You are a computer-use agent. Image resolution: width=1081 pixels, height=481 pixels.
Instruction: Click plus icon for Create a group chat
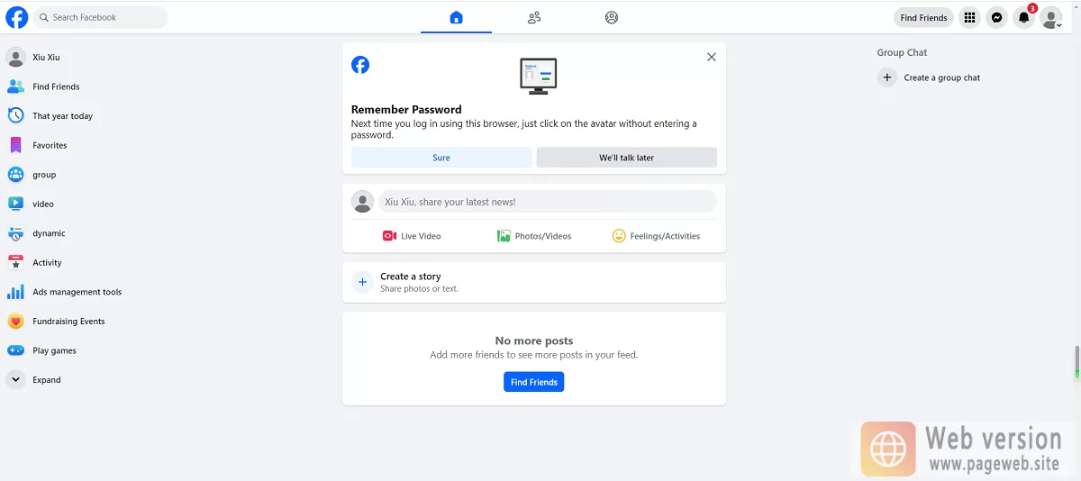click(x=887, y=77)
